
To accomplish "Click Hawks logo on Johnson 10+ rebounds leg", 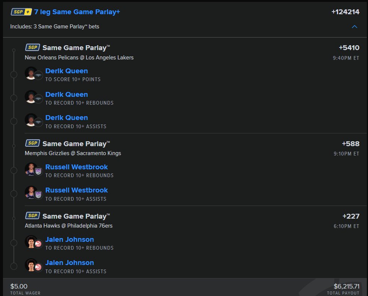I will point(38,244).
